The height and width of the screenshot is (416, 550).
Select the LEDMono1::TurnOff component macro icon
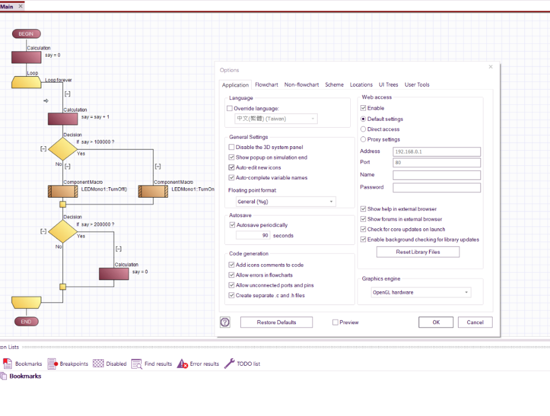click(x=63, y=192)
